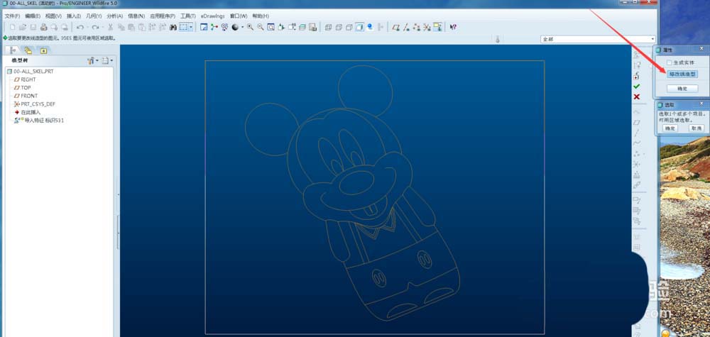Click the Zoom In magnifier icon
710x337 pixels.
coord(250,27)
